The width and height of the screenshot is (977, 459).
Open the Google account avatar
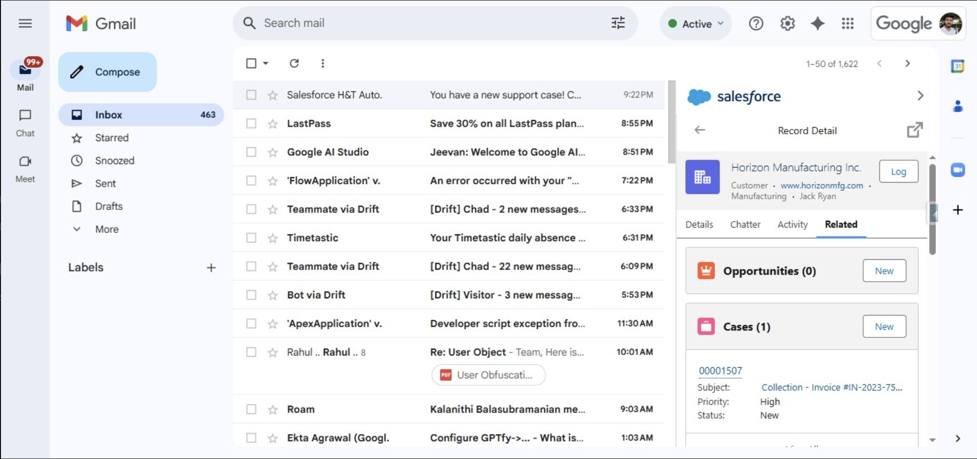[950, 23]
